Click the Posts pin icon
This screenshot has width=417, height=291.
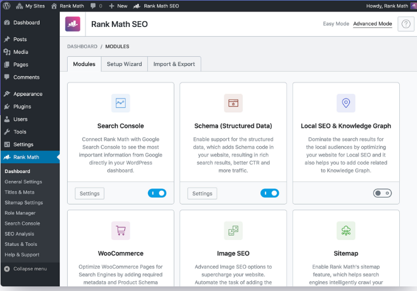pyautogui.click(x=7, y=40)
